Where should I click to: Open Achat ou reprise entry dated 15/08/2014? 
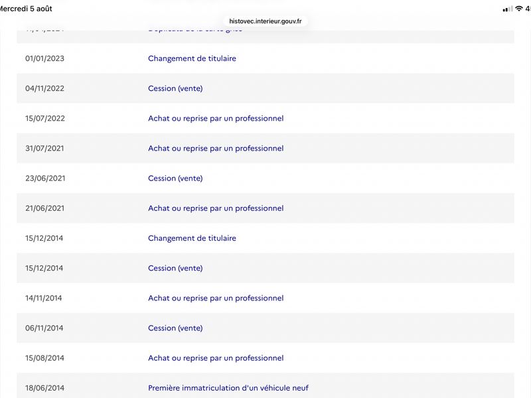(x=216, y=358)
